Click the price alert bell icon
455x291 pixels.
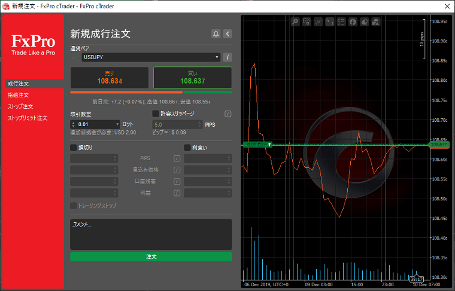pyautogui.click(x=216, y=34)
